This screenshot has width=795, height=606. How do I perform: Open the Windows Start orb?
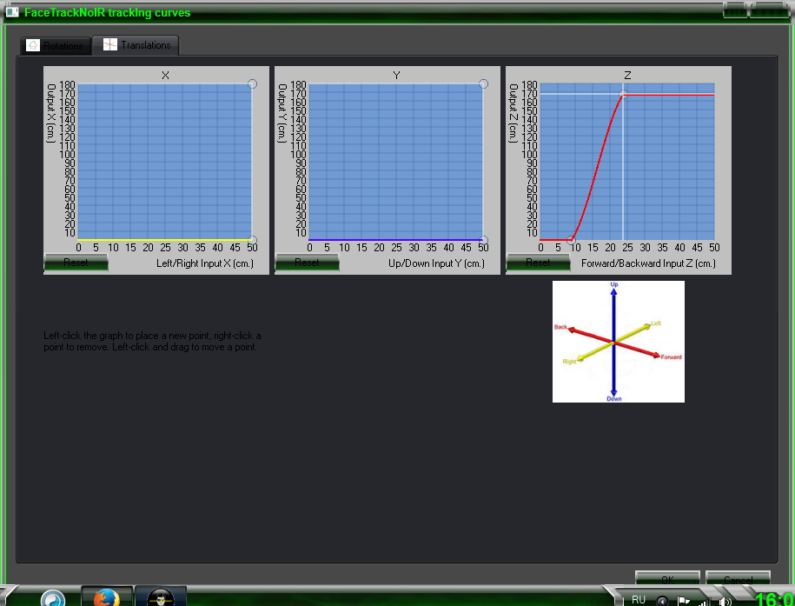[53, 598]
